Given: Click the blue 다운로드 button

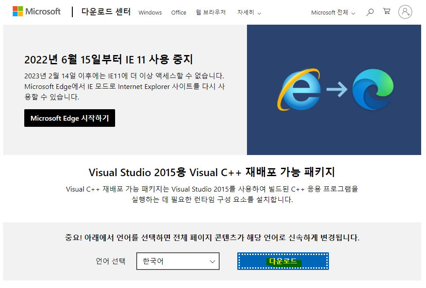Looking at the screenshot, I should click(x=283, y=261).
